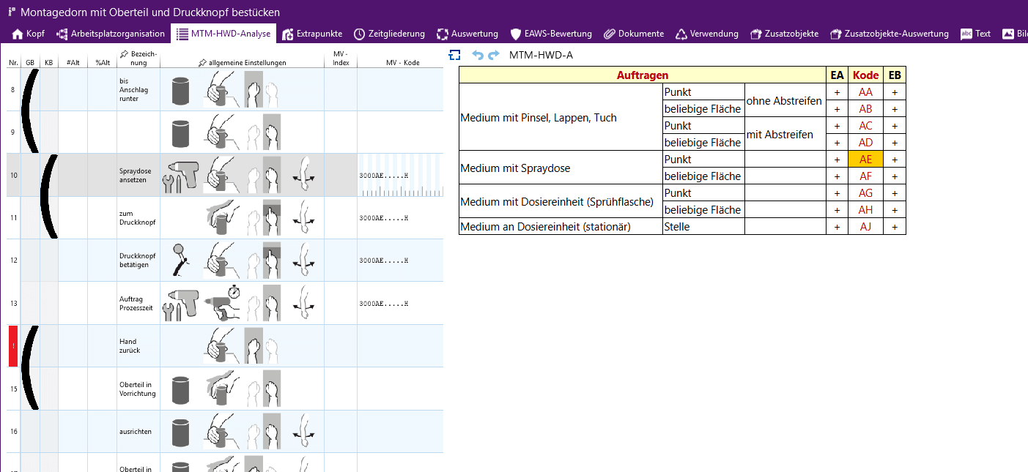
Task: Select code AF in the Auftragen table
Action: click(865, 176)
